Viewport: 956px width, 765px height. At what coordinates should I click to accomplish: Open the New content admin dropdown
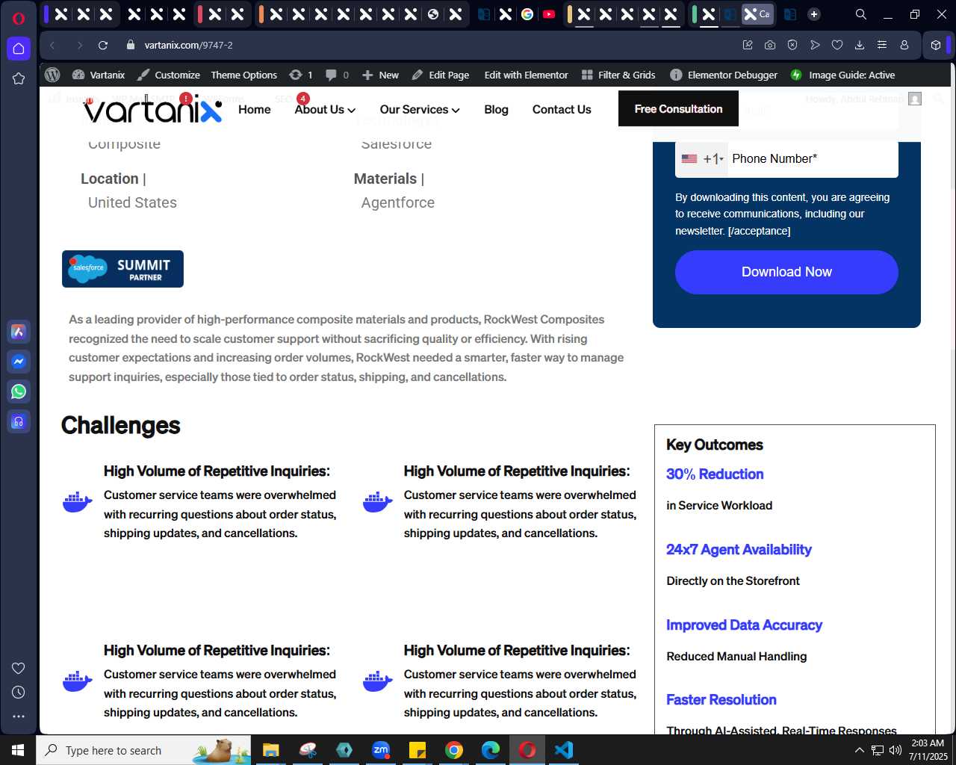click(x=380, y=75)
